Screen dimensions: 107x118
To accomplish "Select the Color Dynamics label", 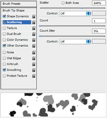I will [17, 40].
